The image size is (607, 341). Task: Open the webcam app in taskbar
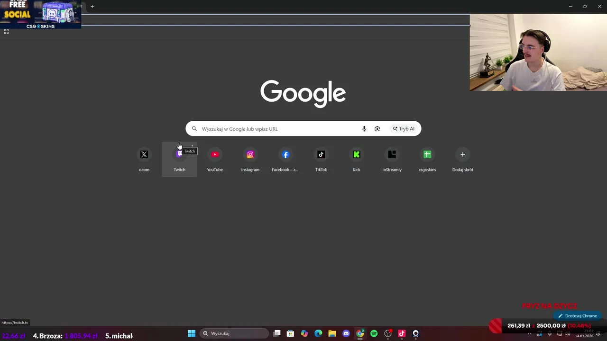(415, 333)
